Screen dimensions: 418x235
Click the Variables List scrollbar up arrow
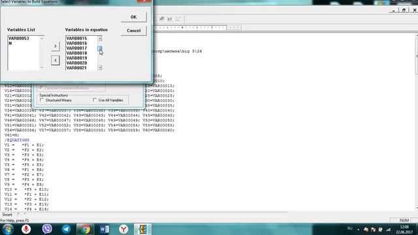coord(42,39)
